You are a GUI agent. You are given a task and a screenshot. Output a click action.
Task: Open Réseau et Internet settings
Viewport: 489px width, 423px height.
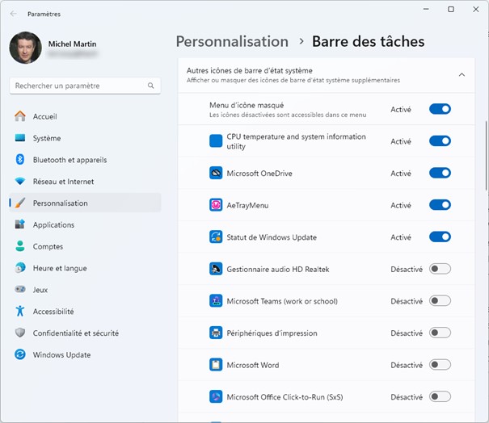pyautogui.click(x=63, y=182)
